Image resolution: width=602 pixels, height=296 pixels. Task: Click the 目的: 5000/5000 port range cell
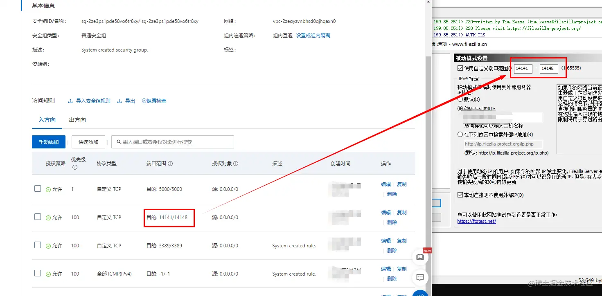pyautogui.click(x=165, y=189)
